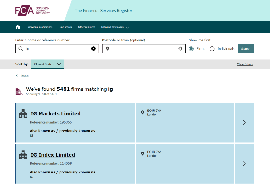
Task: Click the map pin icon in postcode field
Action: pyautogui.click(x=108, y=49)
